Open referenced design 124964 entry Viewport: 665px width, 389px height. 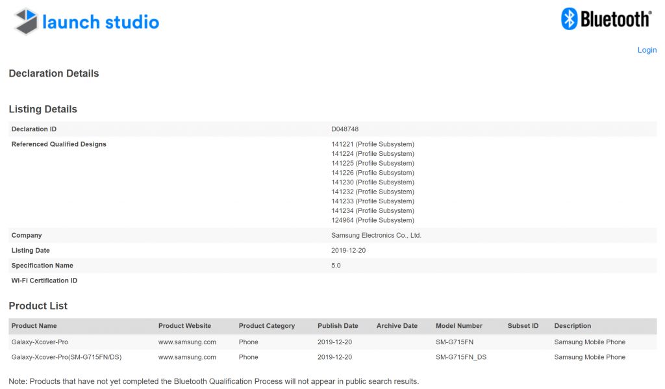(x=372, y=220)
